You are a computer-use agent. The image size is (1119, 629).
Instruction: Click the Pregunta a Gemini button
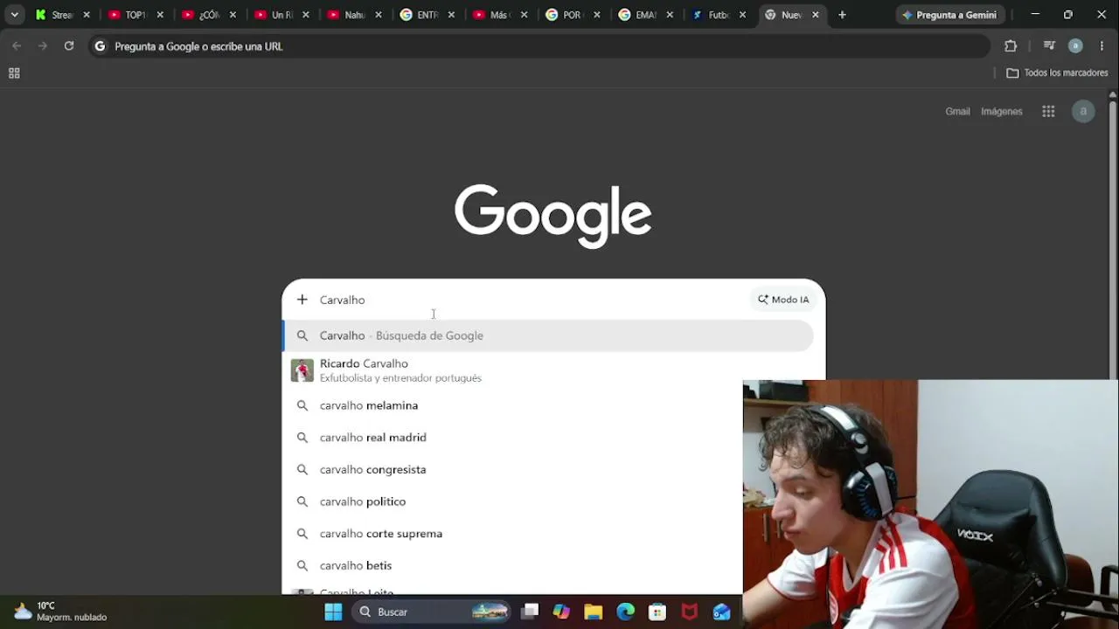coord(949,15)
